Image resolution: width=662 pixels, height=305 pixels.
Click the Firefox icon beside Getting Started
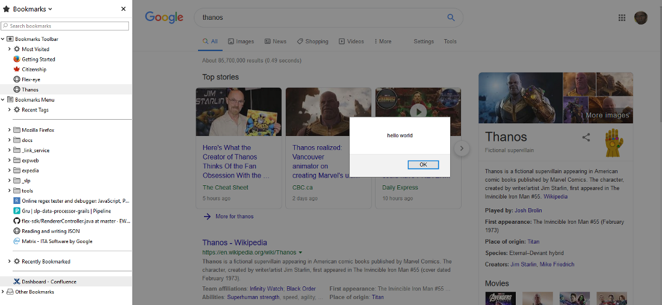click(17, 60)
